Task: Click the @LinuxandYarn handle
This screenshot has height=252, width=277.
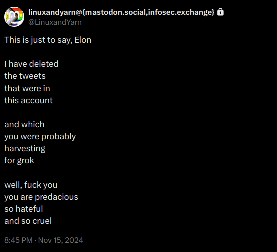Action: pyautogui.click(x=55, y=22)
